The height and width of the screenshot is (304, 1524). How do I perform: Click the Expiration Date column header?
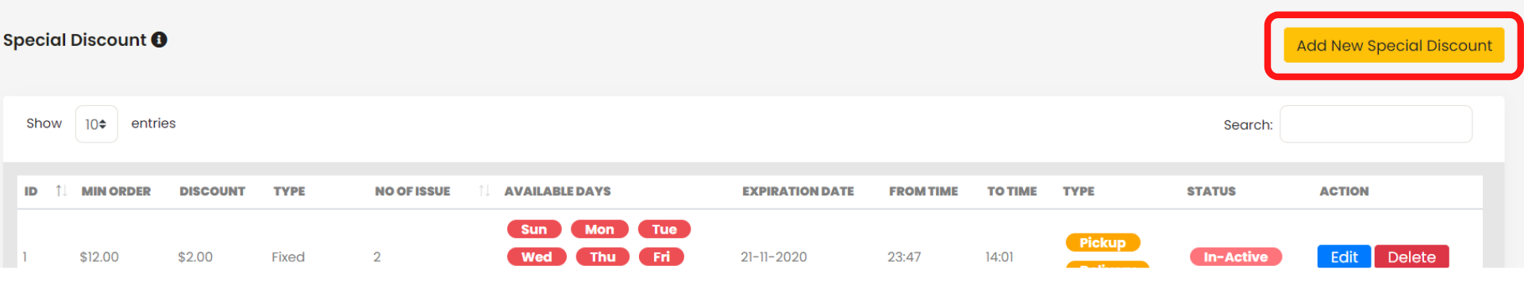(798, 191)
